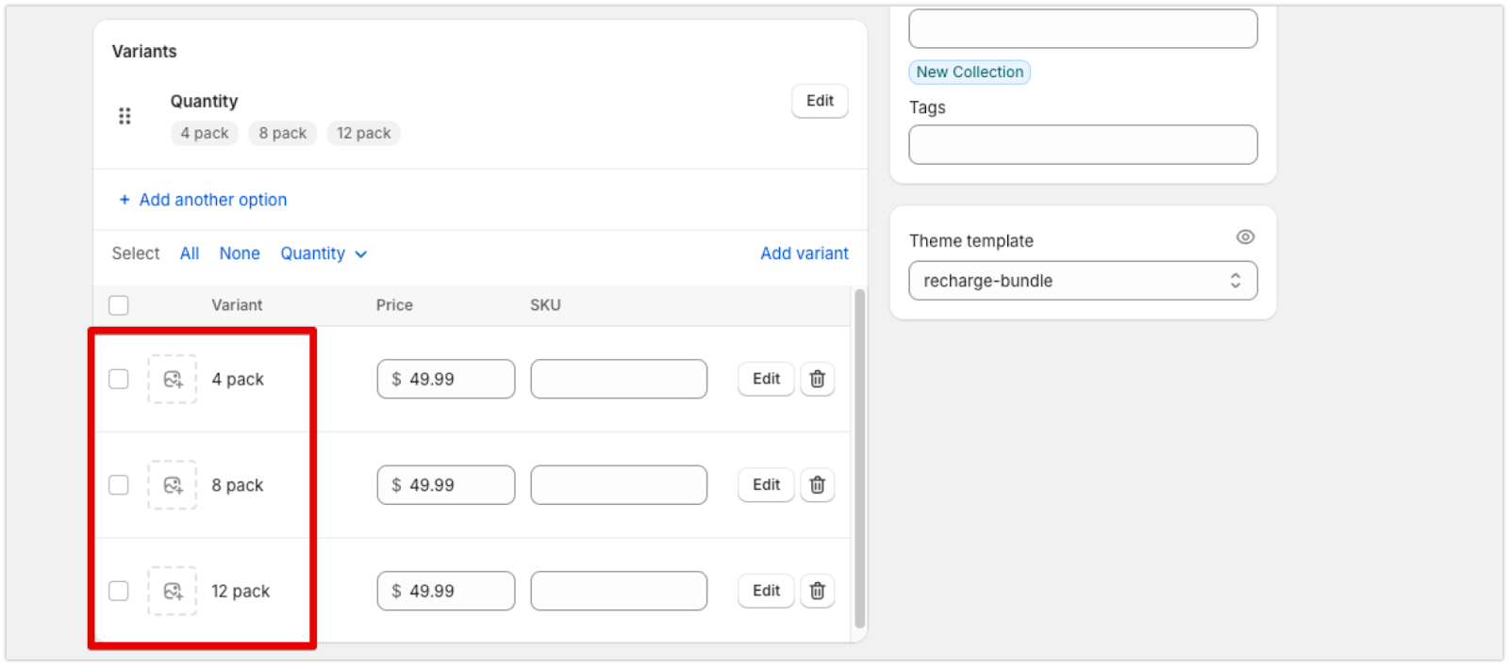Expand the Quantity selection filter dropdown
The height and width of the screenshot is (666, 1509).
[x=323, y=253]
